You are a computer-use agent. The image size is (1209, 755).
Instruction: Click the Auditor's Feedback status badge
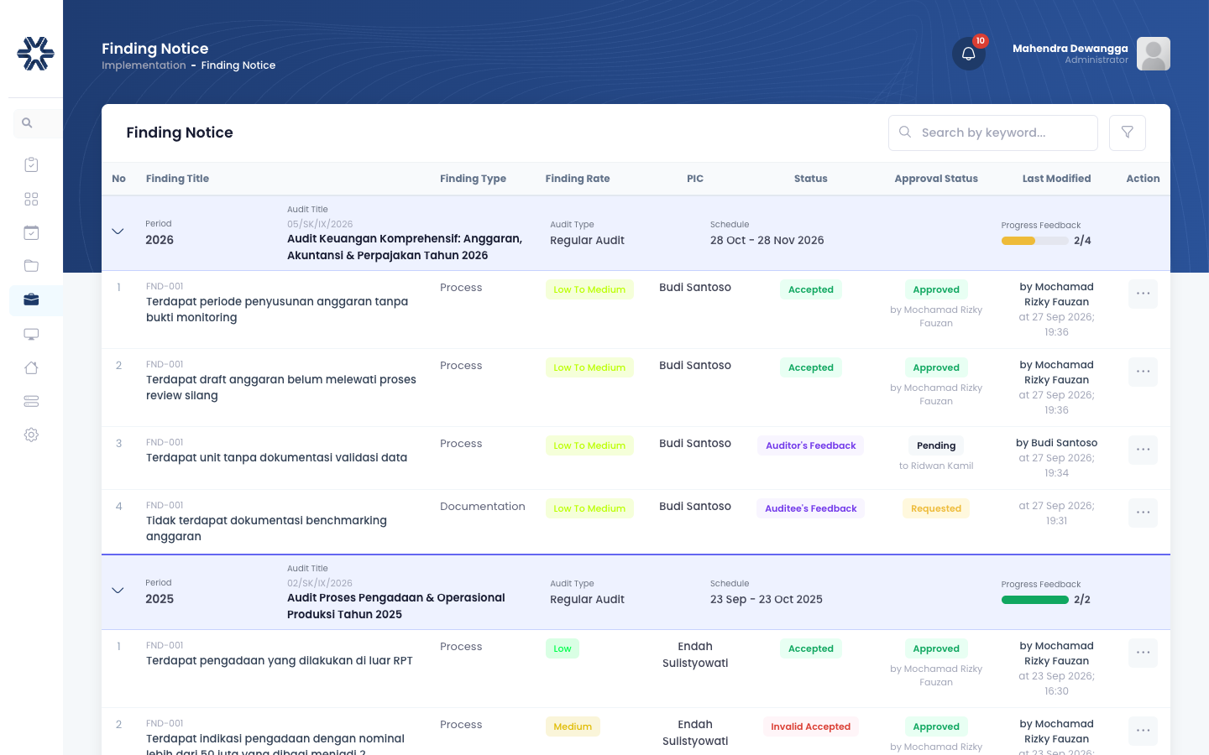pos(810,445)
